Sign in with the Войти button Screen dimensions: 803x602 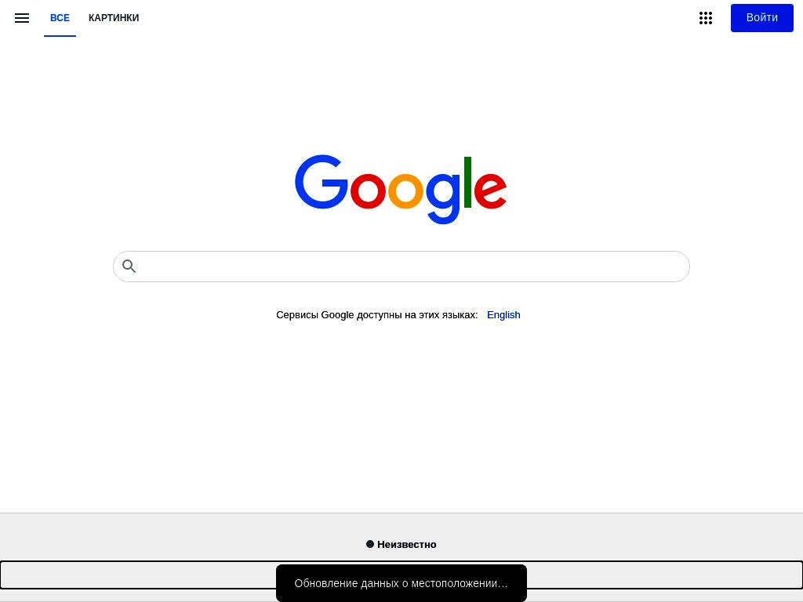coord(761,18)
